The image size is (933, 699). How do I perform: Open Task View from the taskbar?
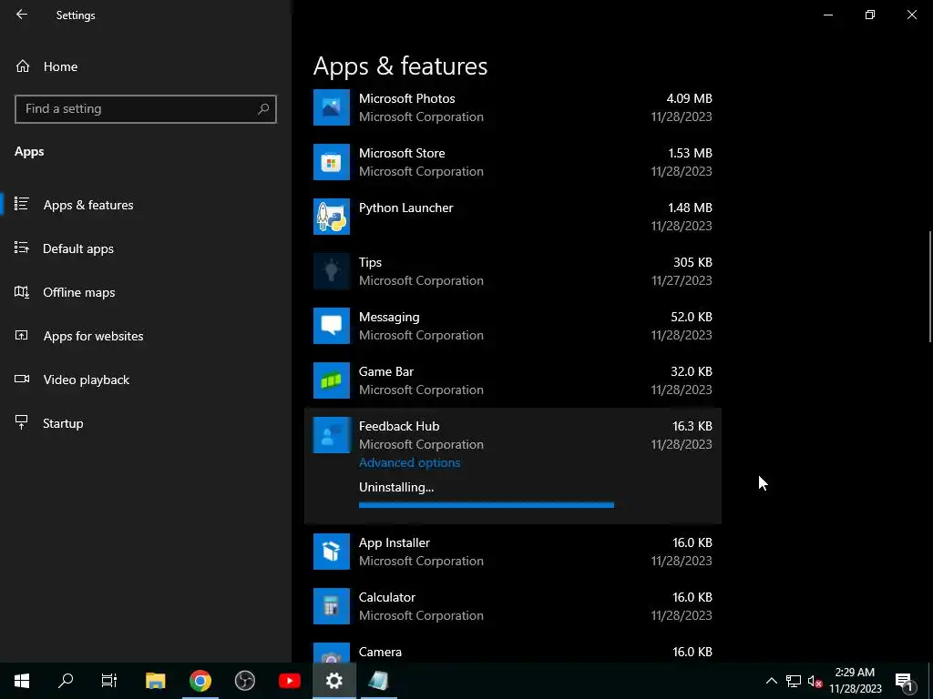109,681
